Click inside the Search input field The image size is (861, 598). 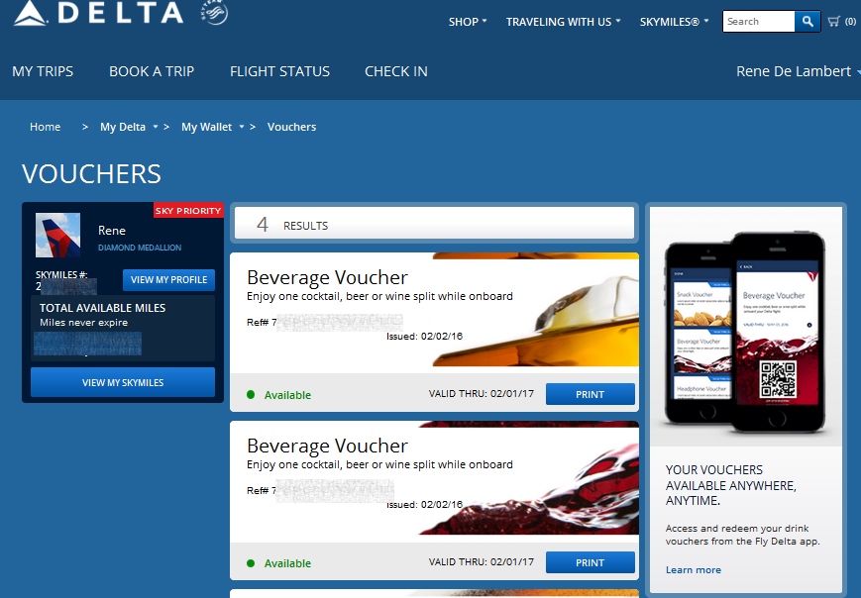tap(758, 21)
